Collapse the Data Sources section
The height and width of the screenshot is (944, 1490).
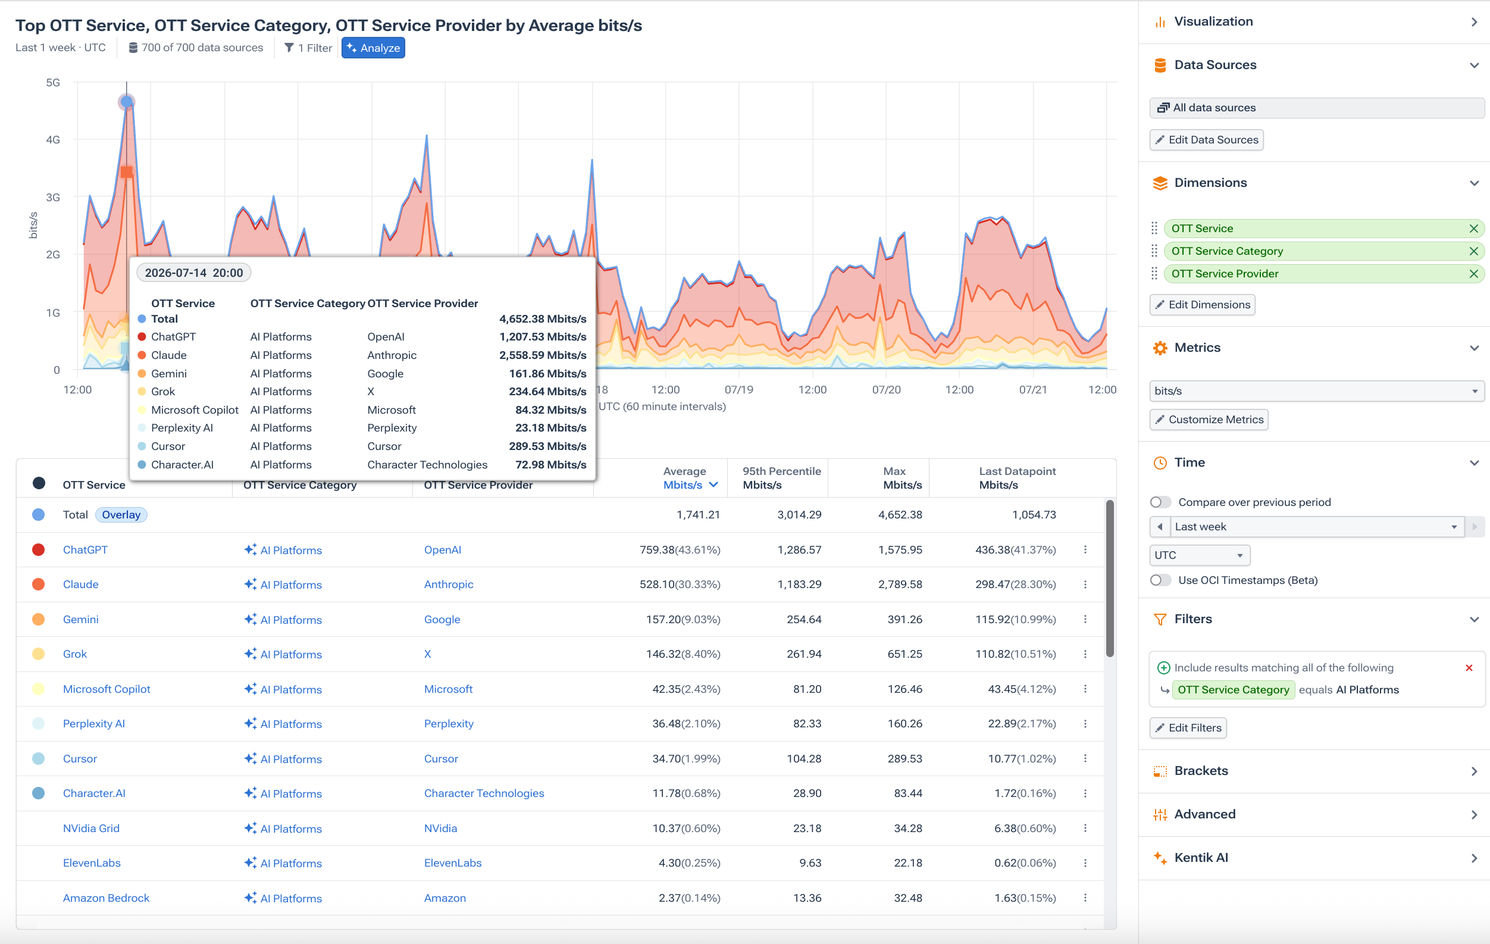[x=1474, y=65]
